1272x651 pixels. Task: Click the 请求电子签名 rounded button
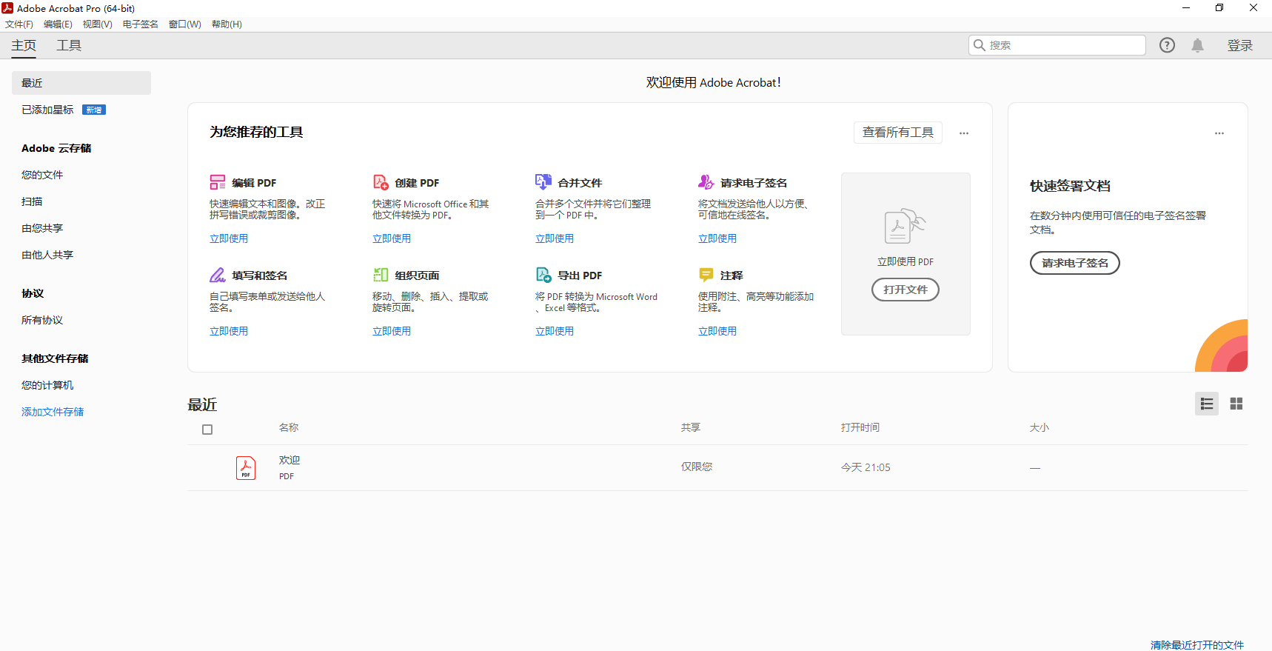(x=1075, y=263)
